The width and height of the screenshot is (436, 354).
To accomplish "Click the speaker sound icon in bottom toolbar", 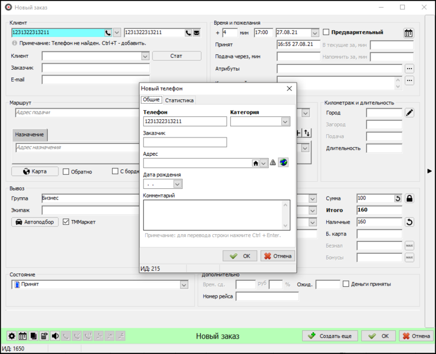I will (55, 336).
